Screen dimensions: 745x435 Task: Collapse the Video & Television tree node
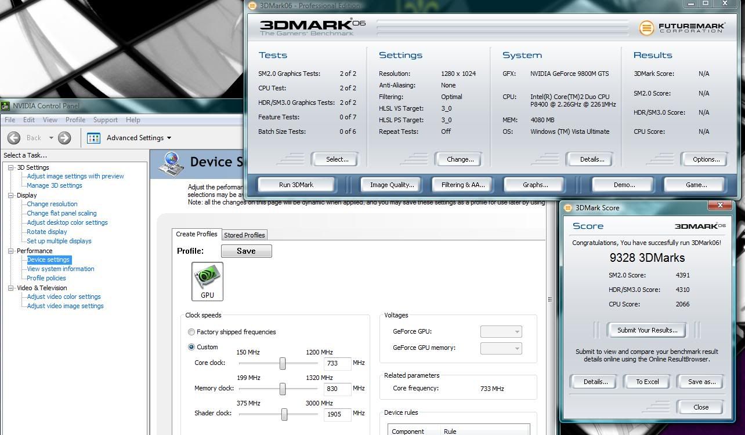click(x=11, y=288)
